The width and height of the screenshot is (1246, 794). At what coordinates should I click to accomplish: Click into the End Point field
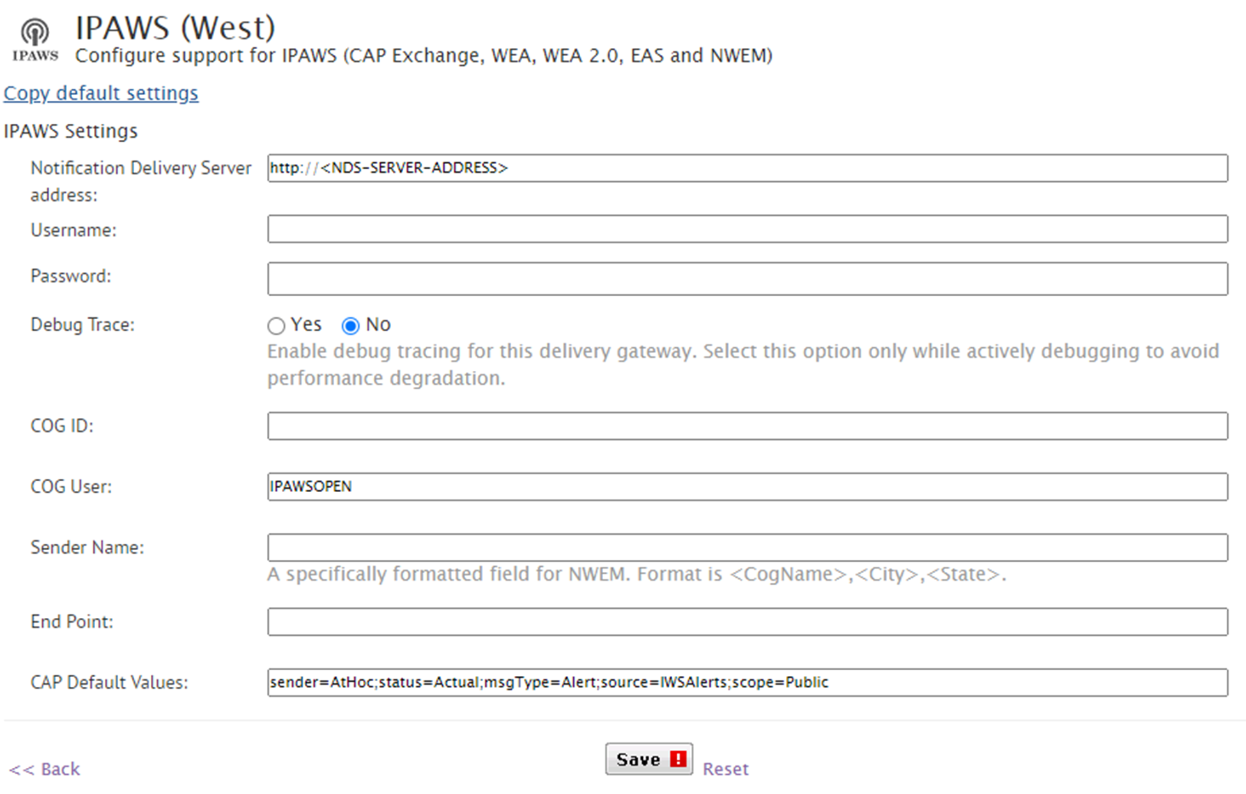tap(748, 622)
